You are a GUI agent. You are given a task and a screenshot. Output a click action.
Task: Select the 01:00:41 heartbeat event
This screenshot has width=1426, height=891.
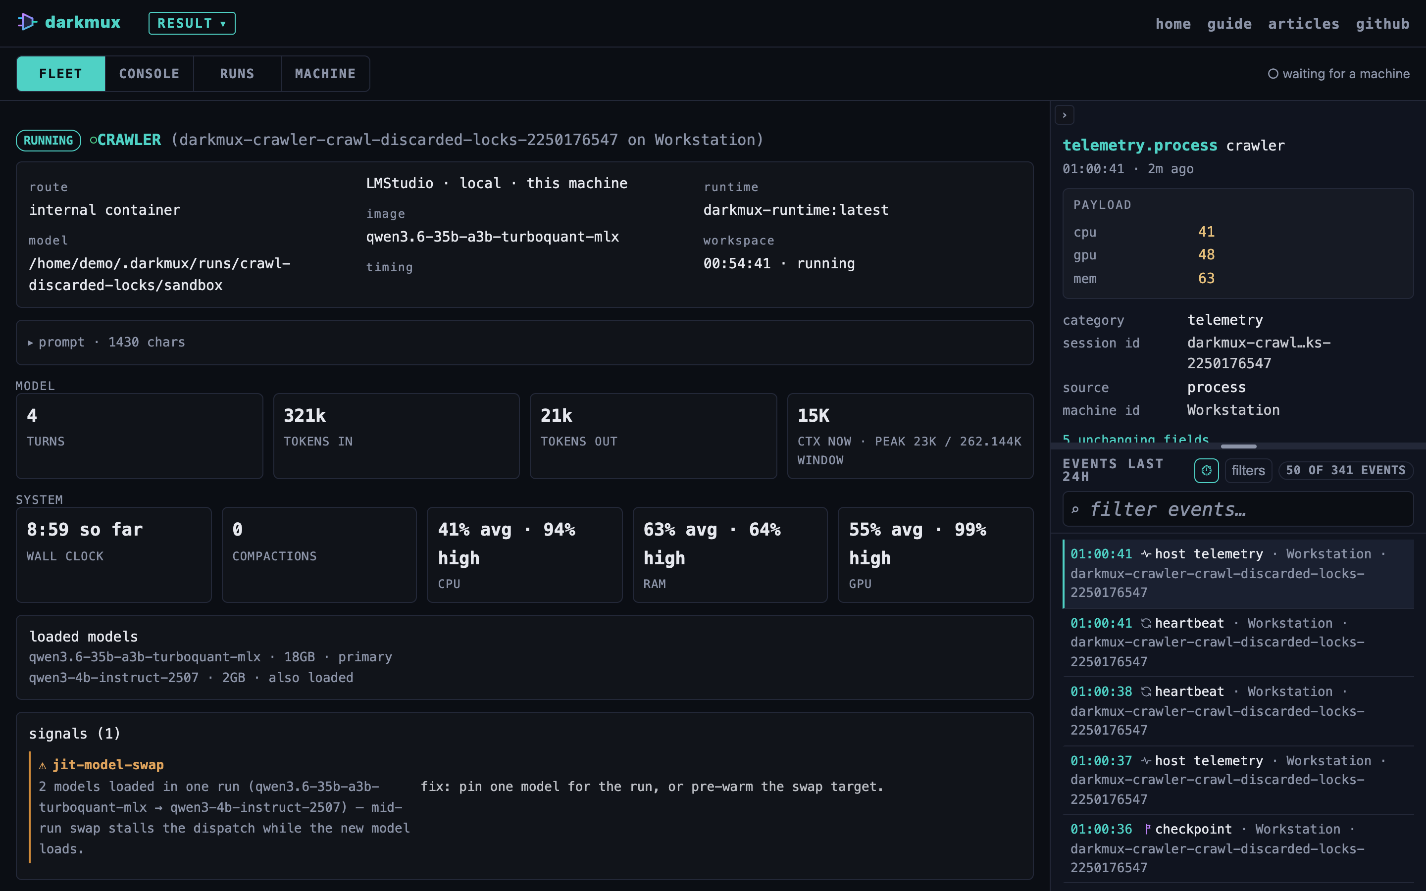point(1237,643)
